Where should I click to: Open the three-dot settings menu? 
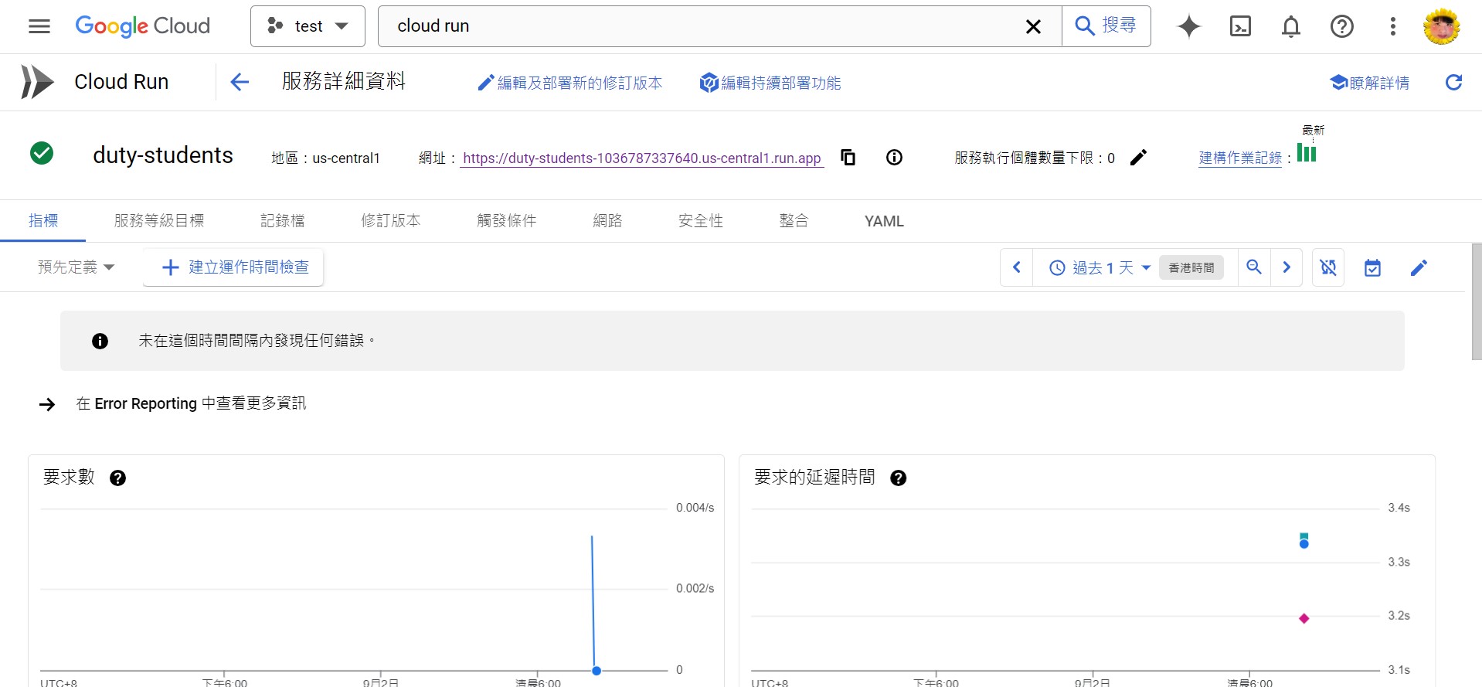pyautogui.click(x=1393, y=26)
